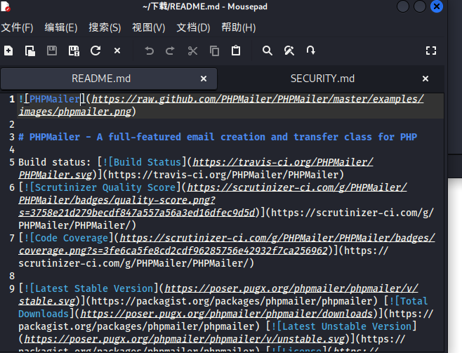The image size is (462, 353).
Task: Click 'Latest Stable Version' label text
Action: pos(94,288)
